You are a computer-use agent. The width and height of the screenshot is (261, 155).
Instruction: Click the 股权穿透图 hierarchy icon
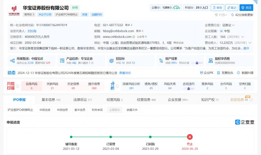tap(211, 61)
